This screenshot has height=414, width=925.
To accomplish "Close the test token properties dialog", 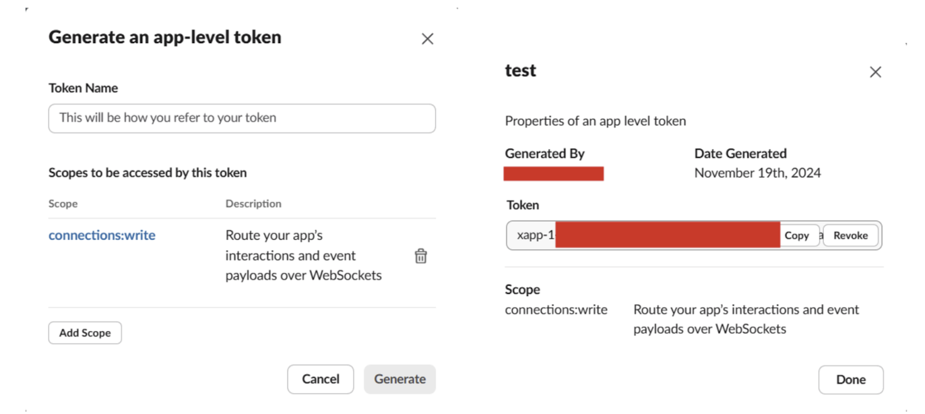I will 875,72.
